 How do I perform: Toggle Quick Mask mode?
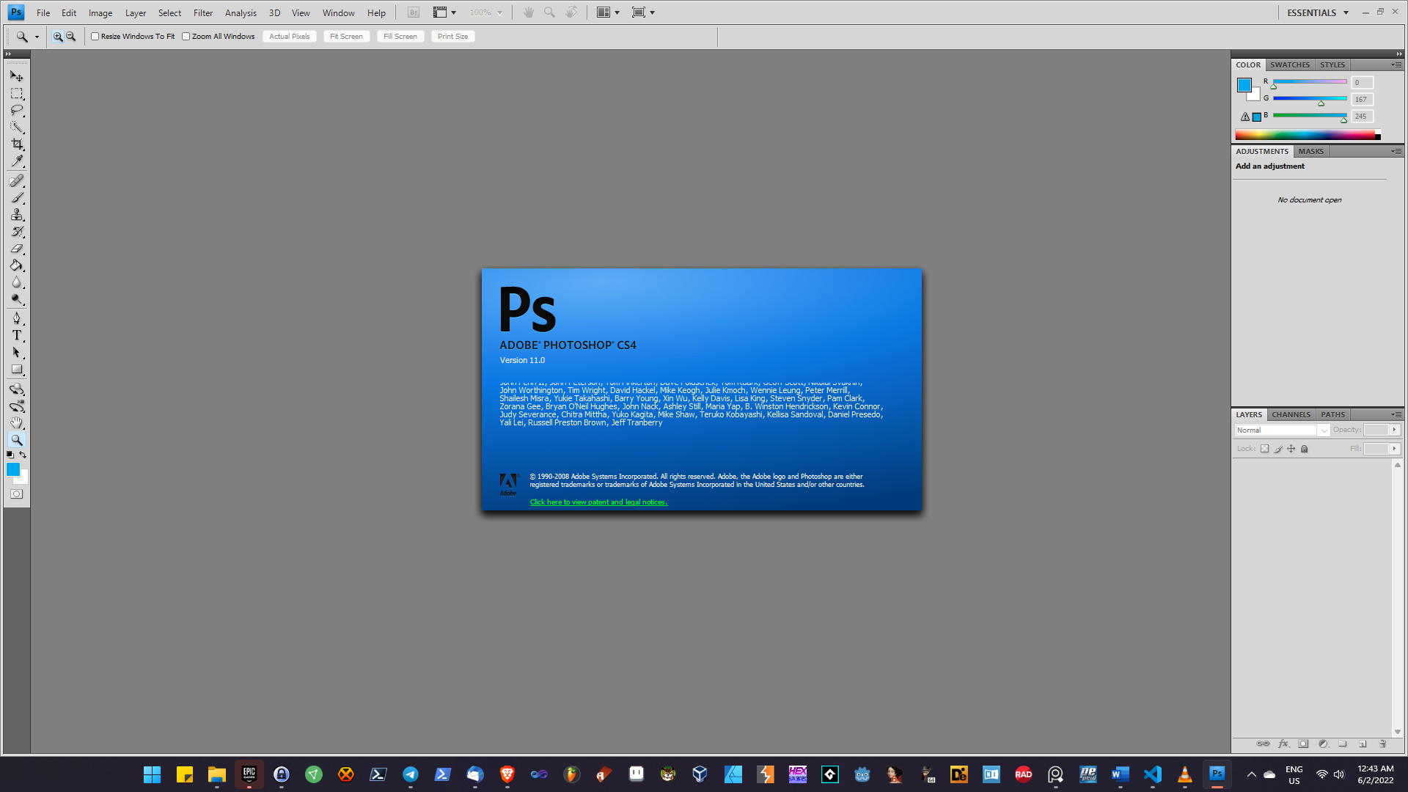point(17,494)
